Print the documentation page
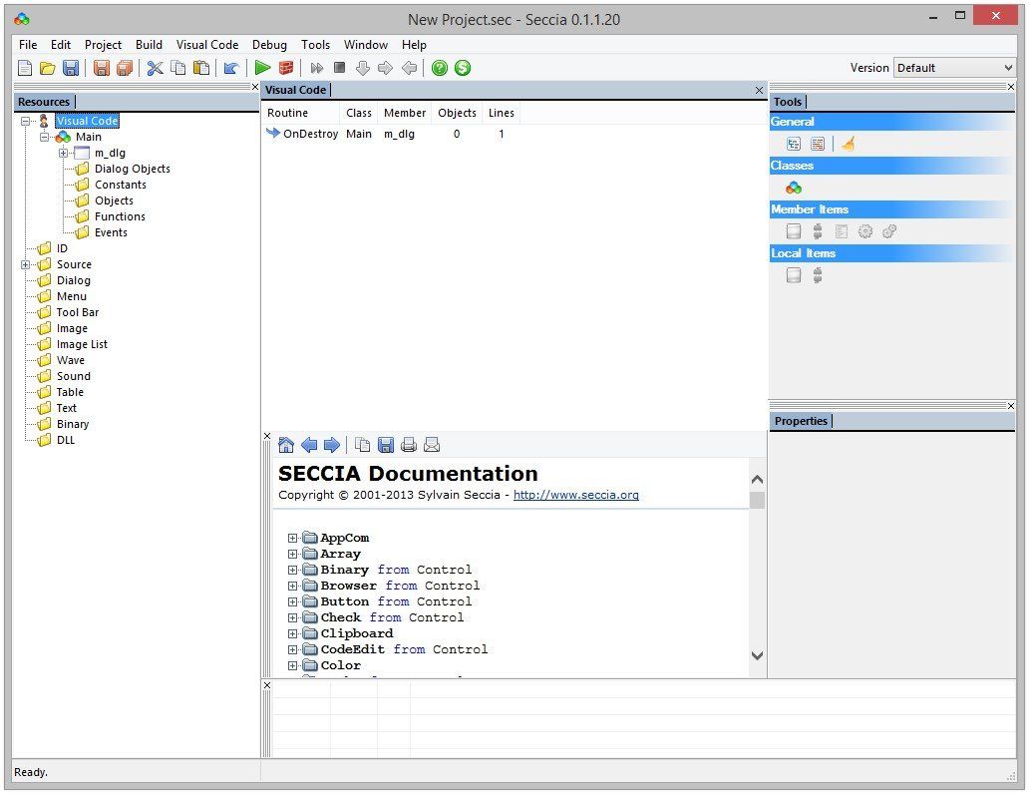This screenshot has height=794, width=1030. pos(409,445)
